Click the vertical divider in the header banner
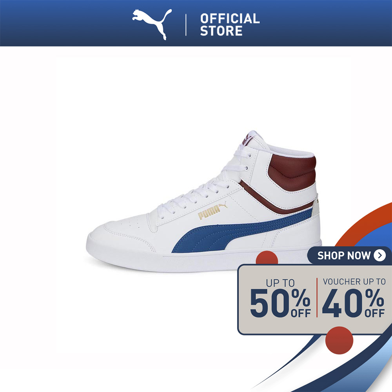Screen dimensions: 392x392 click(186, 25)
